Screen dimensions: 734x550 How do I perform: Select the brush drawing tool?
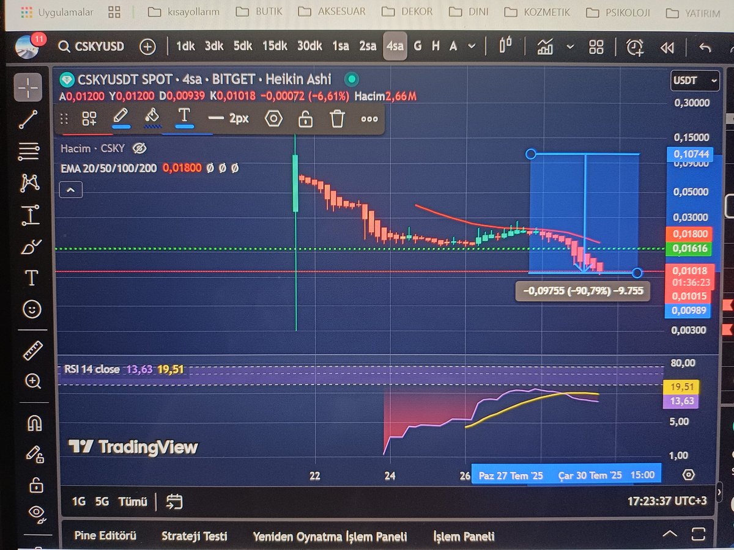click(31, 247)
